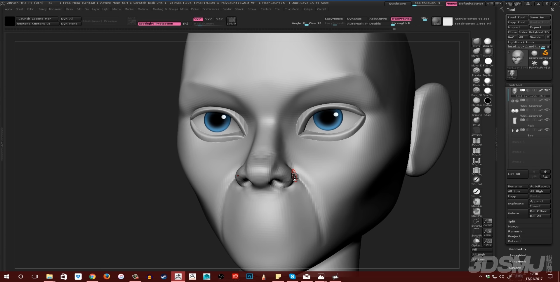Screen dimensions: 560x282
Task: Hide the Ears subtool via eye icon
Action: click(x=547, y=129)
